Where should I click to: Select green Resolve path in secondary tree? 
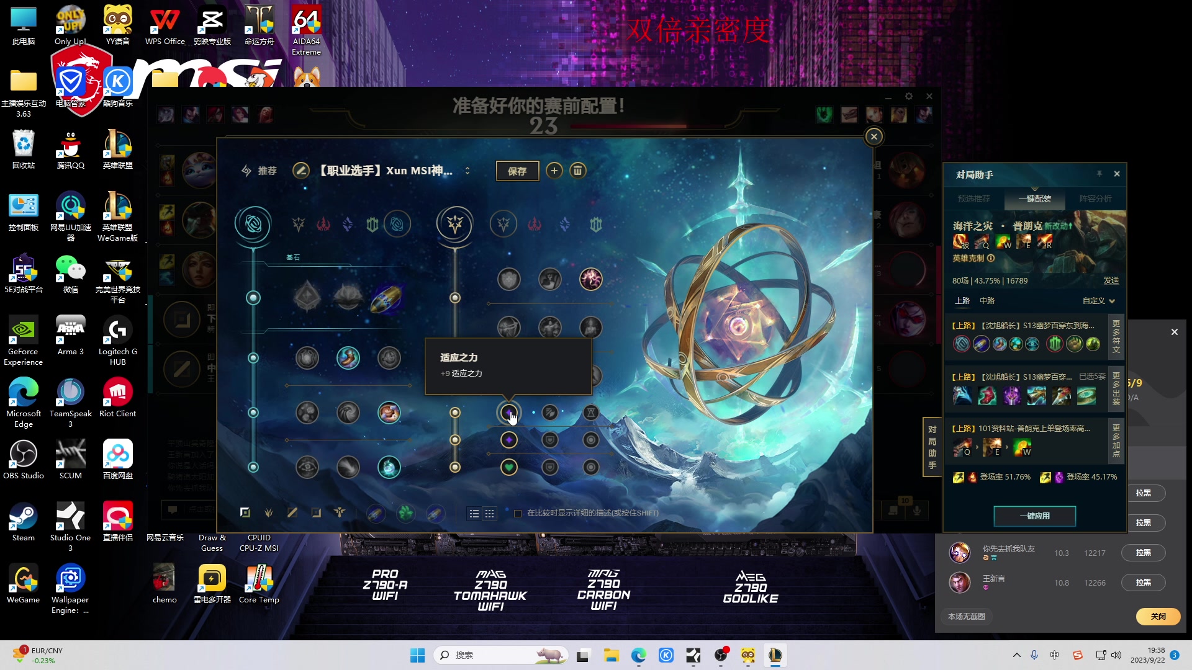point(595,225)
